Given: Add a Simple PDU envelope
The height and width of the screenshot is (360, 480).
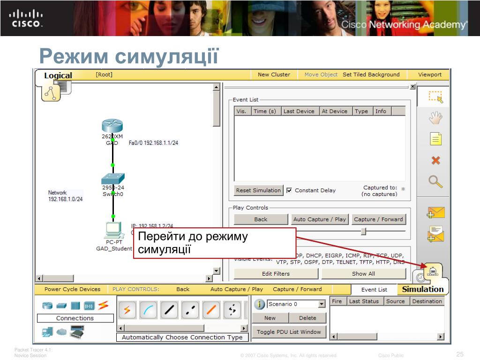Looking at the screenshot, I should [435, 212].
